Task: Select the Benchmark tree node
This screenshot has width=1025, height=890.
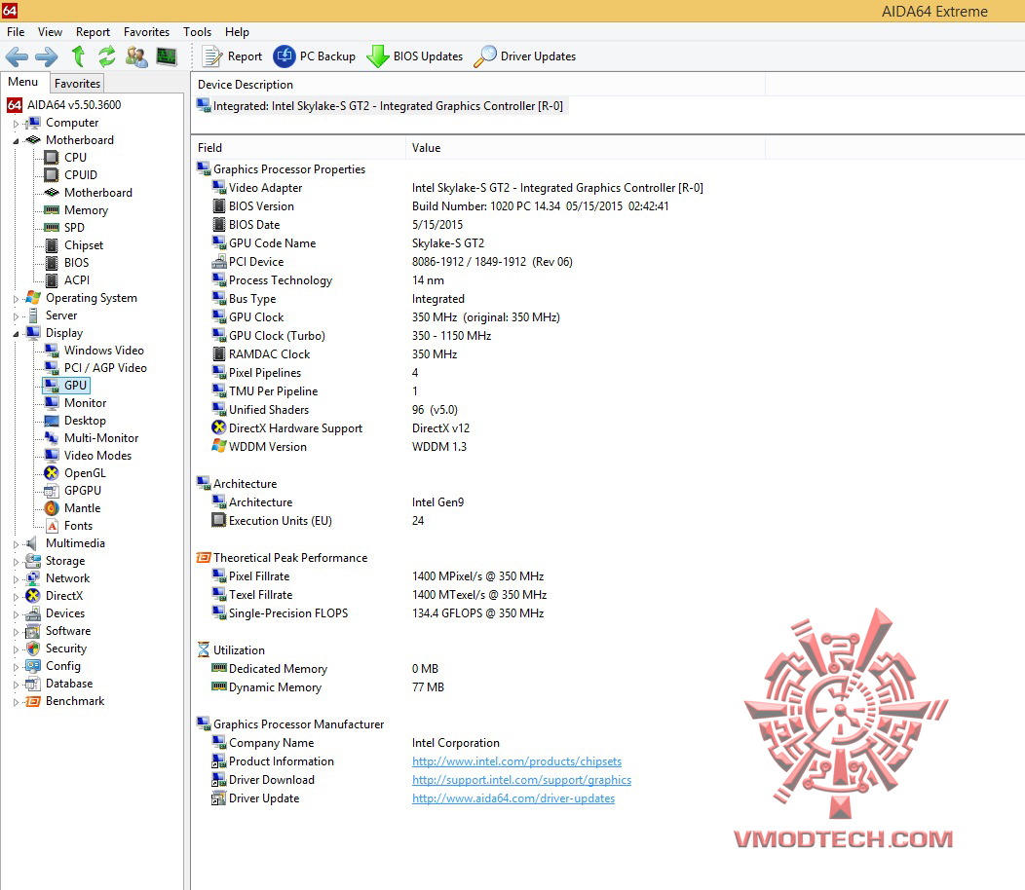Action: 75,701
